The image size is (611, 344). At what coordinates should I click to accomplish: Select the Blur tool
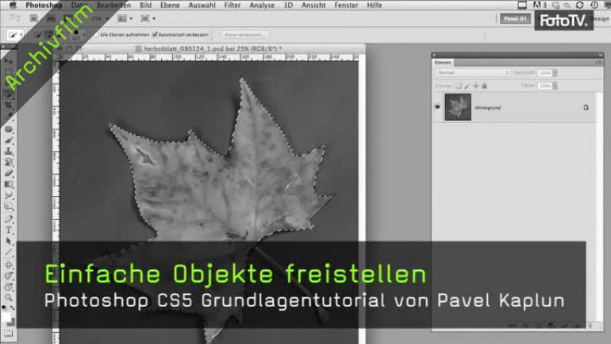9,195
